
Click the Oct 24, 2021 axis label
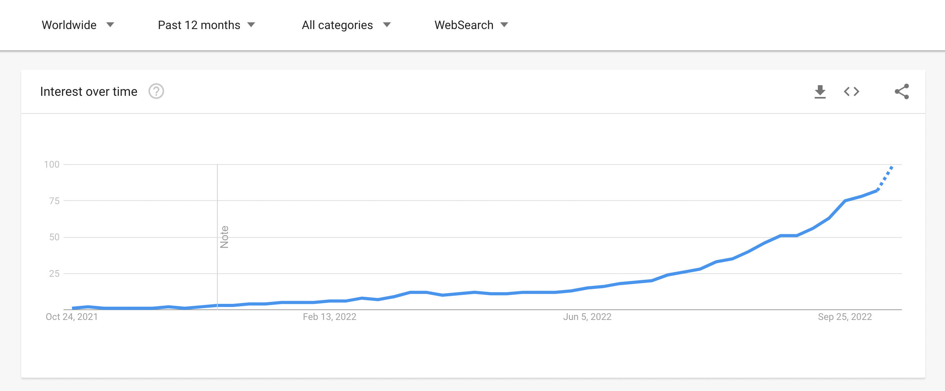(72, 317)
